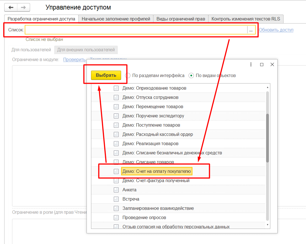Open the Виды ограничений прав tab
This screenshot has width=306, height=244.
coord(181,19)
